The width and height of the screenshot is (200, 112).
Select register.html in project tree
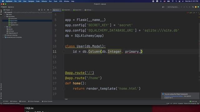point(14,25)
